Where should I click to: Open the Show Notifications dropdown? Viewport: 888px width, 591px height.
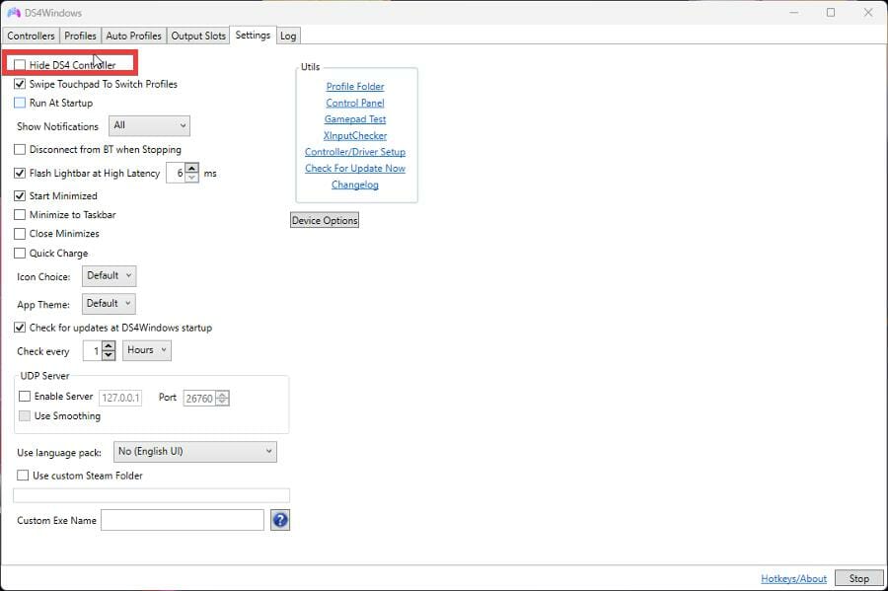(150, 125)
